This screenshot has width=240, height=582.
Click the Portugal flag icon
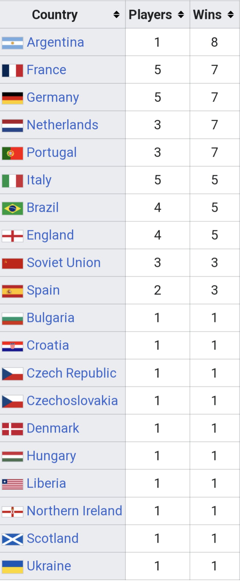[12, 153]
